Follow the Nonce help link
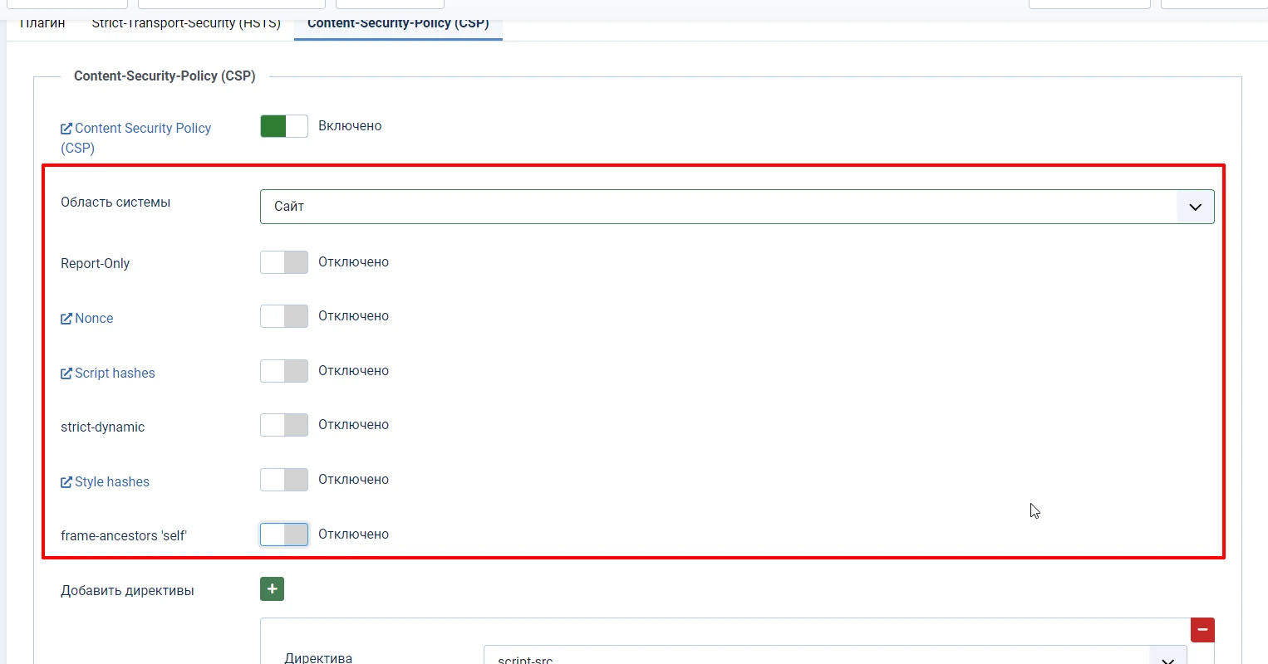1268x664 pixels. [94, 319]
